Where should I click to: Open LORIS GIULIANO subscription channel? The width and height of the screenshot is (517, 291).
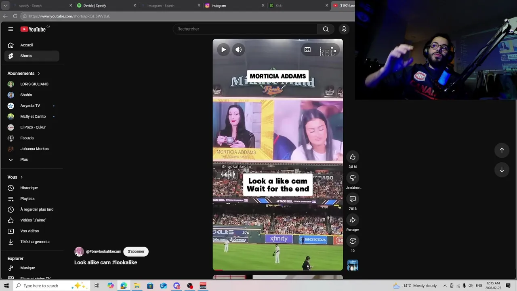click(x=32, y=84)
